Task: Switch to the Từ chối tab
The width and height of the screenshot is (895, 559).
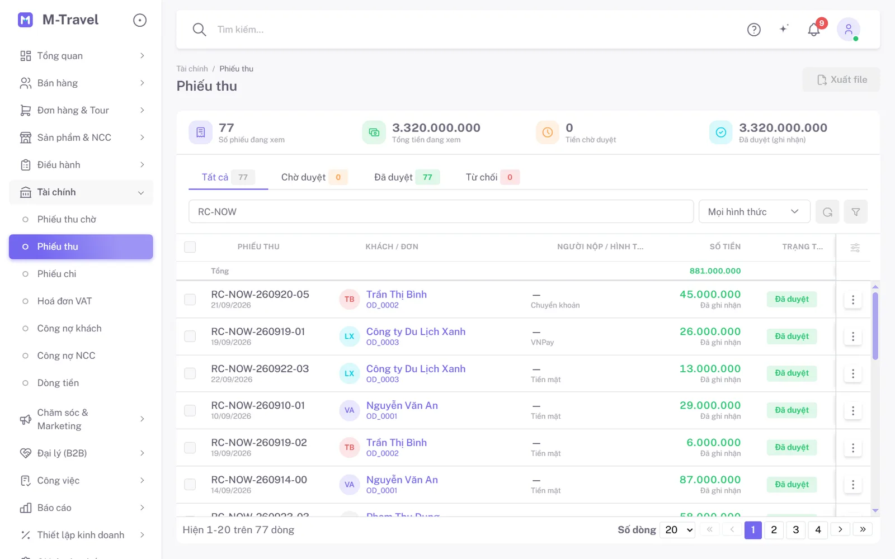Action: click(492, 177)
